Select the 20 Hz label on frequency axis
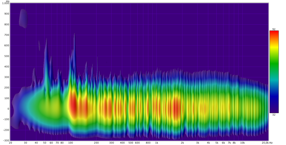The height and width of the screenshot is (145, 286). (10, 143)
